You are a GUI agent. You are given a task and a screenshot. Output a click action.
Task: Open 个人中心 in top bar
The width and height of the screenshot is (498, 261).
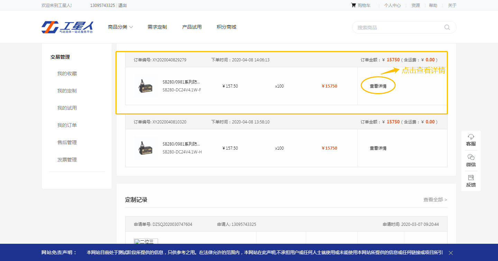tap(392, 5)
